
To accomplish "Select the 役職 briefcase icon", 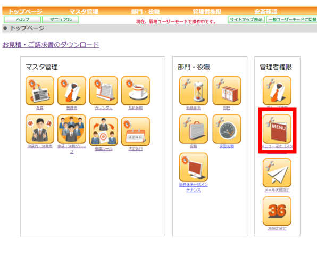I will coord(194,129).
